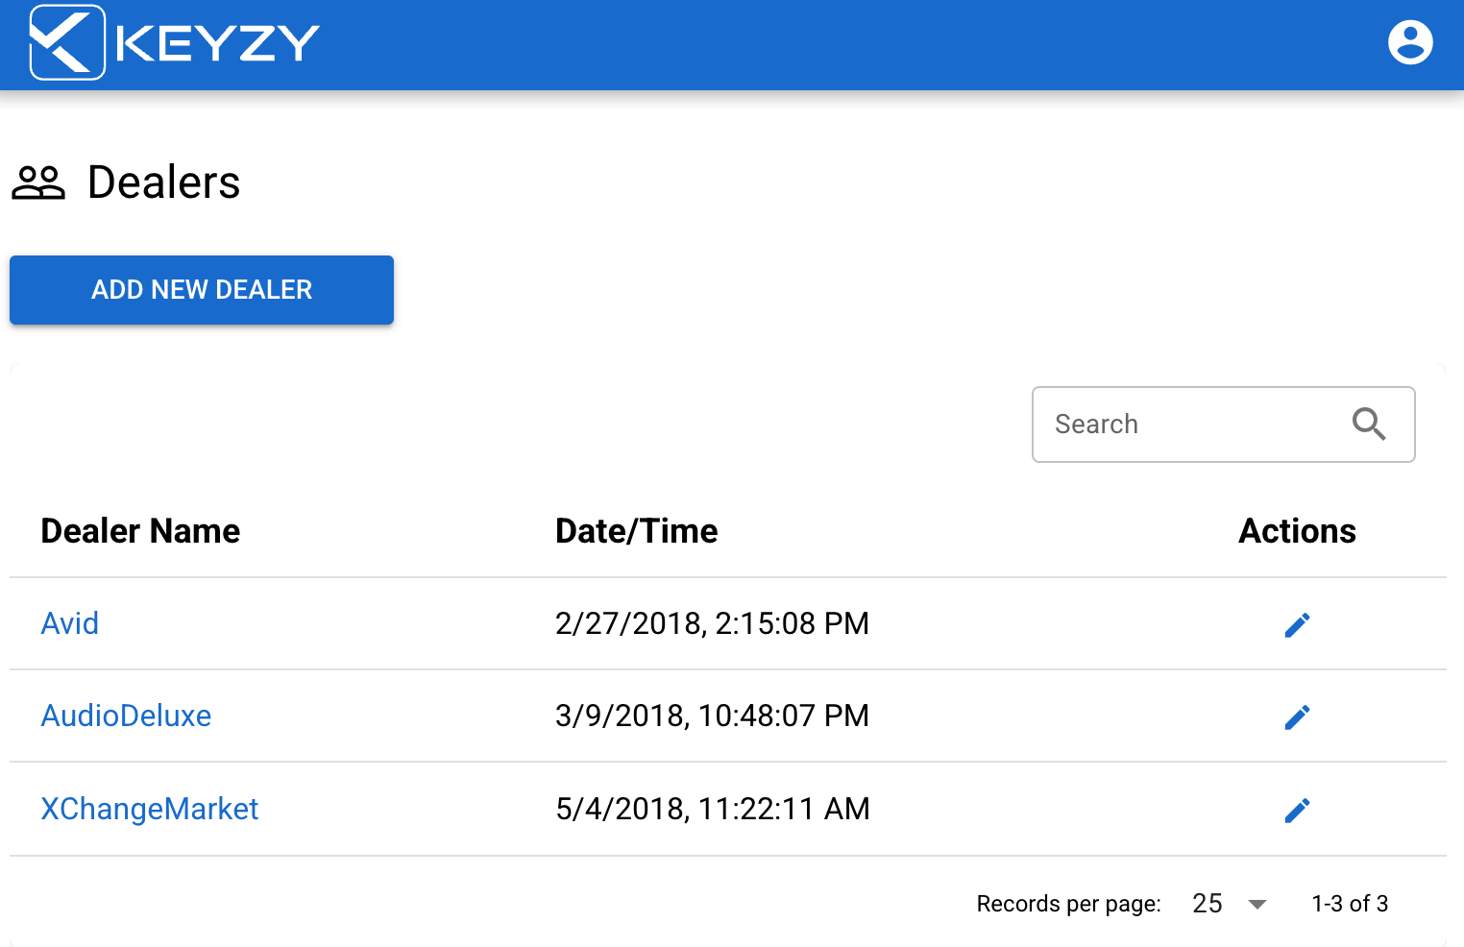Sort by the Dealer Name column header
Viewport: 1464px width, 947px height.
pos(140,531)
